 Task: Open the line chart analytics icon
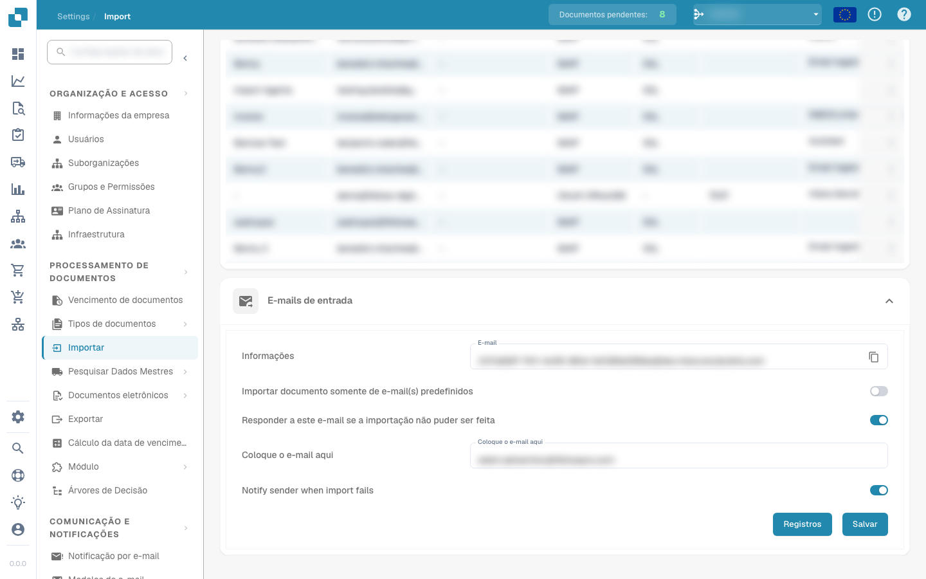pos(18,81)
